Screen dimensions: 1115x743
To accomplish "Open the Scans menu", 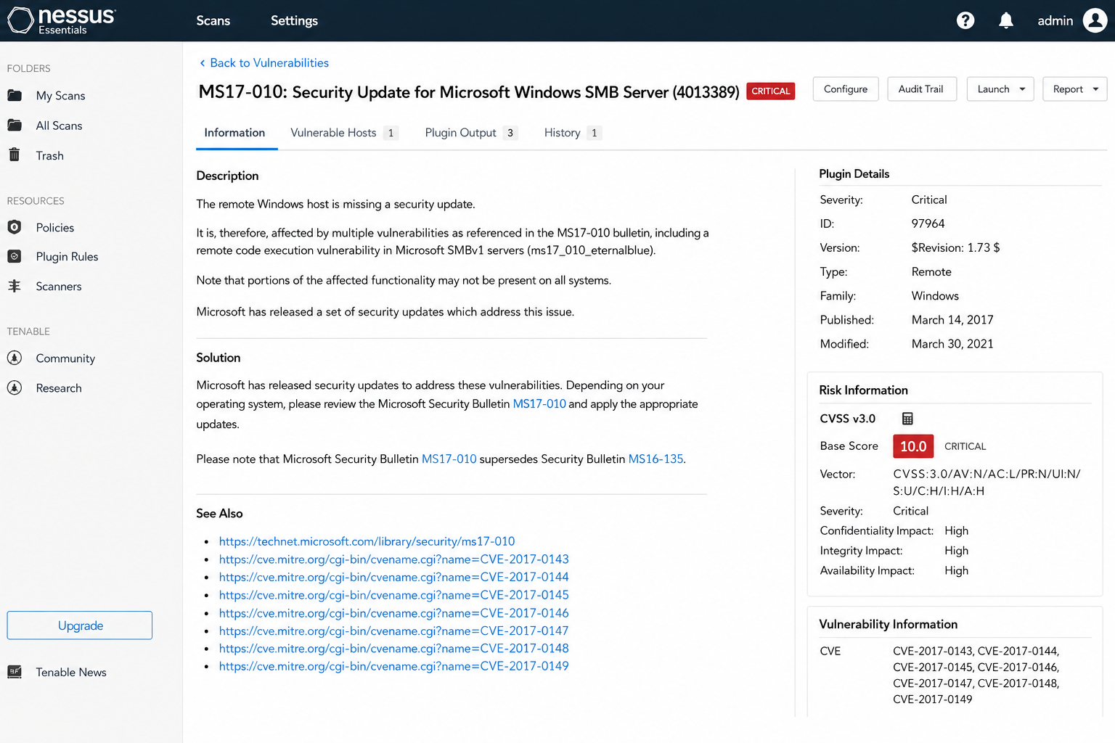I will click(x=213, y=20).
